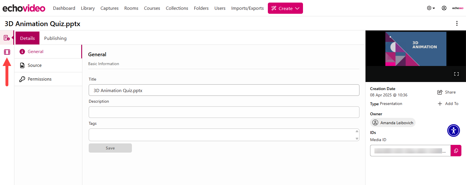This screenshot has width=466, height=185.
Task: Open the user account profile icon
Action: click(444, 8)
